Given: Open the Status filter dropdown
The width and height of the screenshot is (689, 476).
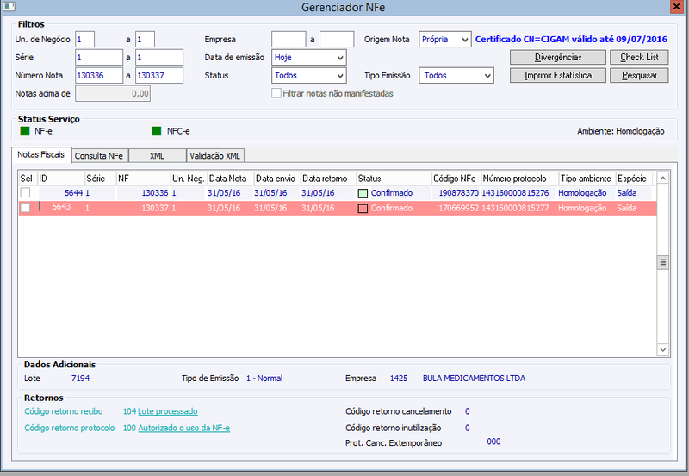Looking at the screenshot, I should [x=309, y=75].
